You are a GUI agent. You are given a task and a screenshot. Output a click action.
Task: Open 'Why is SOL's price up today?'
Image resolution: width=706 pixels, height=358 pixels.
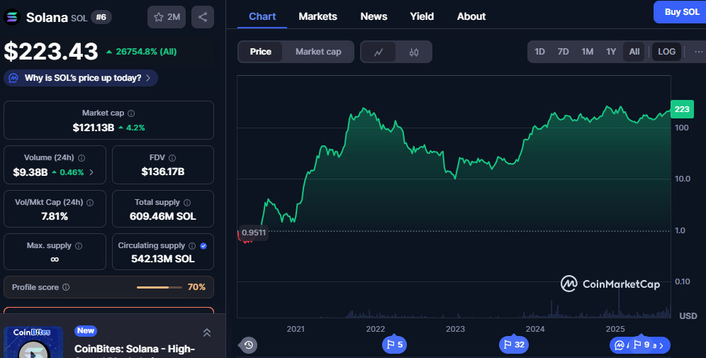(x=81, y=79)
